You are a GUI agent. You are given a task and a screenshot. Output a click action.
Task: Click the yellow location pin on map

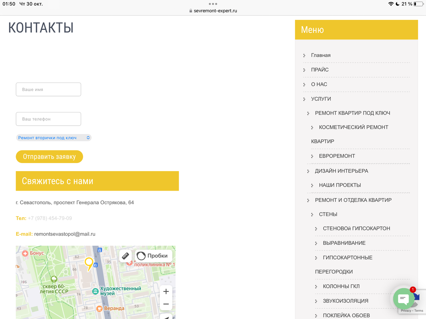(89, 264)
